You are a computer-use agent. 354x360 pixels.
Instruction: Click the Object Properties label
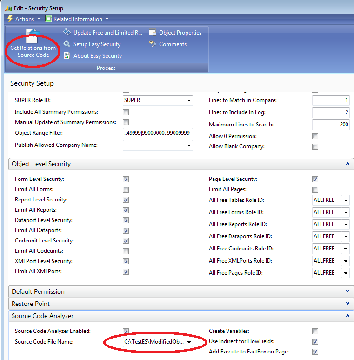click(180, 33)
